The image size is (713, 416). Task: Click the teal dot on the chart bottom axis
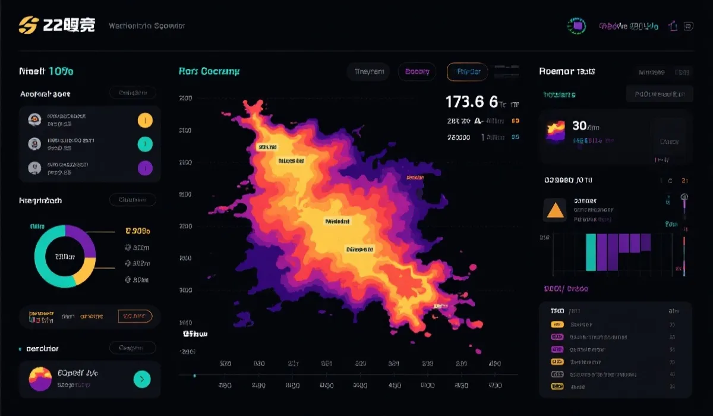point(195,375)
